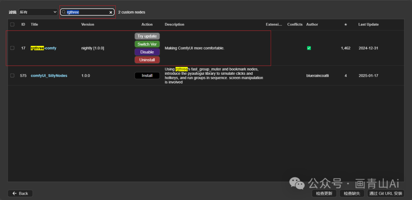The image size is (412, 200).
Task: Open the 所有 filter dropdown
Action: pyautogui.click(x=38, y=12)
